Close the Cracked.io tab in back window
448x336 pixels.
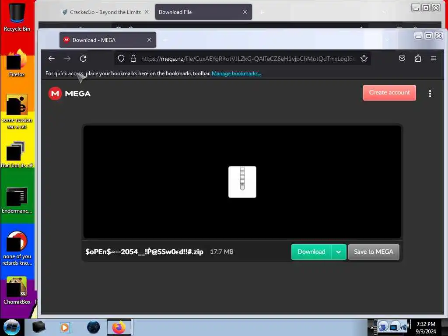(x=147, y=12)
